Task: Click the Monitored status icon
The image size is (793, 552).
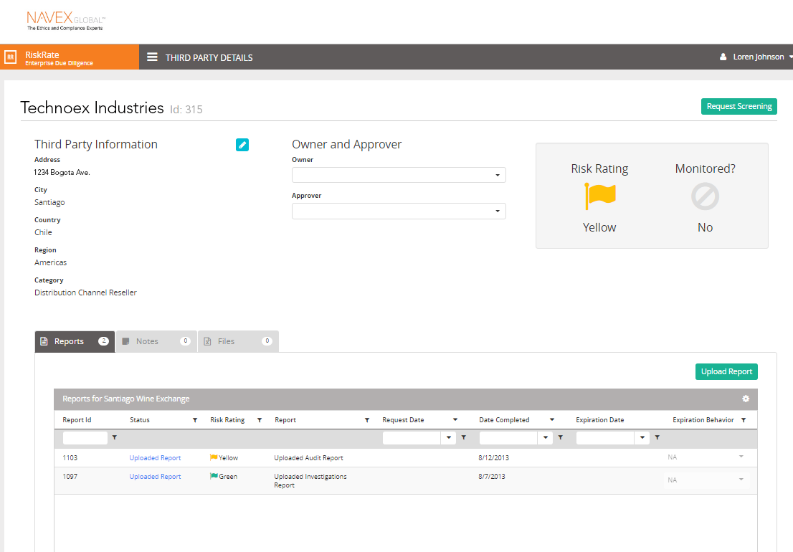Action: (705, 196)
